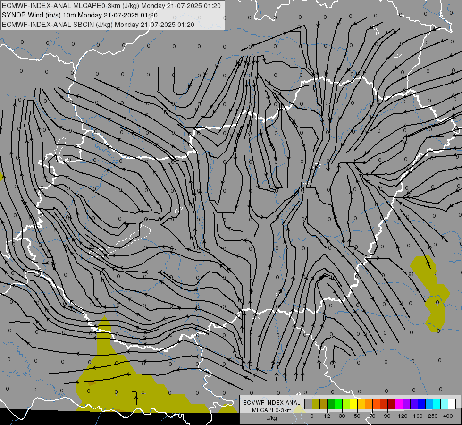The width and height of the screenshot is (462, 425).
Task: Click the J/kg unit label in legend
Action: 271,418
